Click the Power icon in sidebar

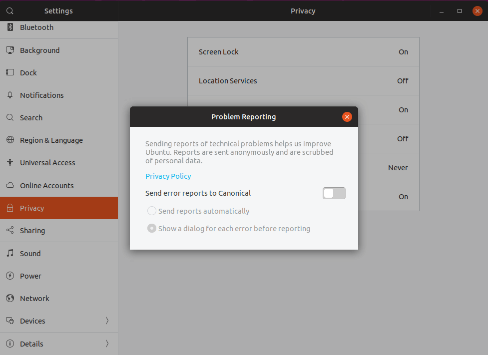click(10, 276)
